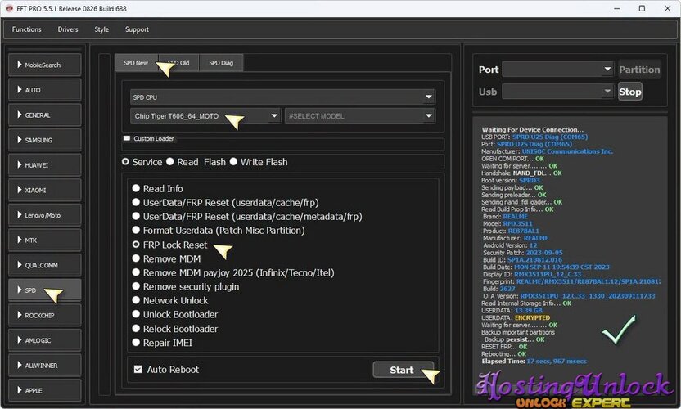The width and height of the screenshot is (681, 409).
Task: Open the SPD CPU dropdown
Action: coord(282,97)
